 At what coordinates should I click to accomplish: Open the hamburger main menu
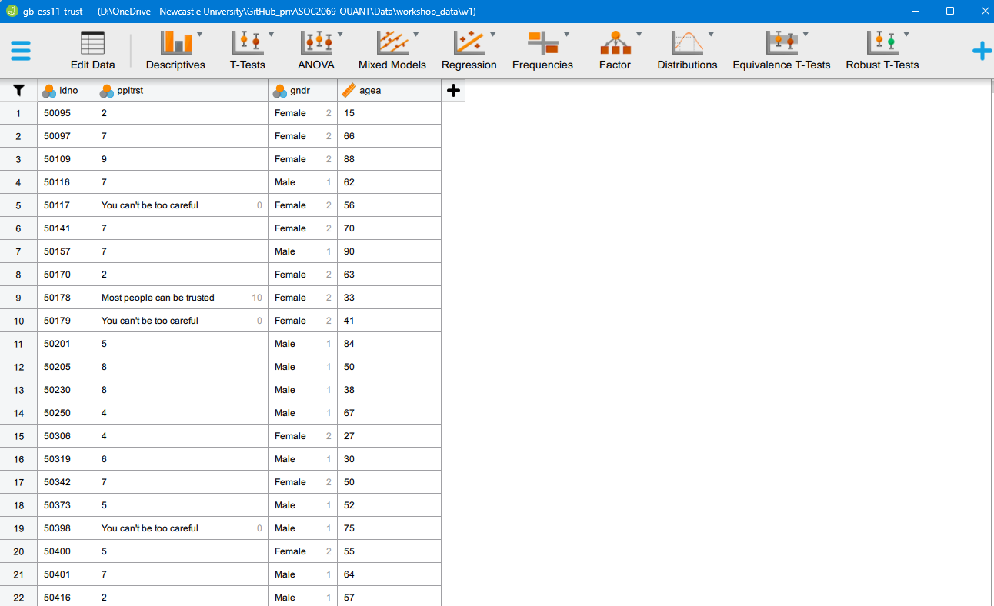[x=21, y=51]
